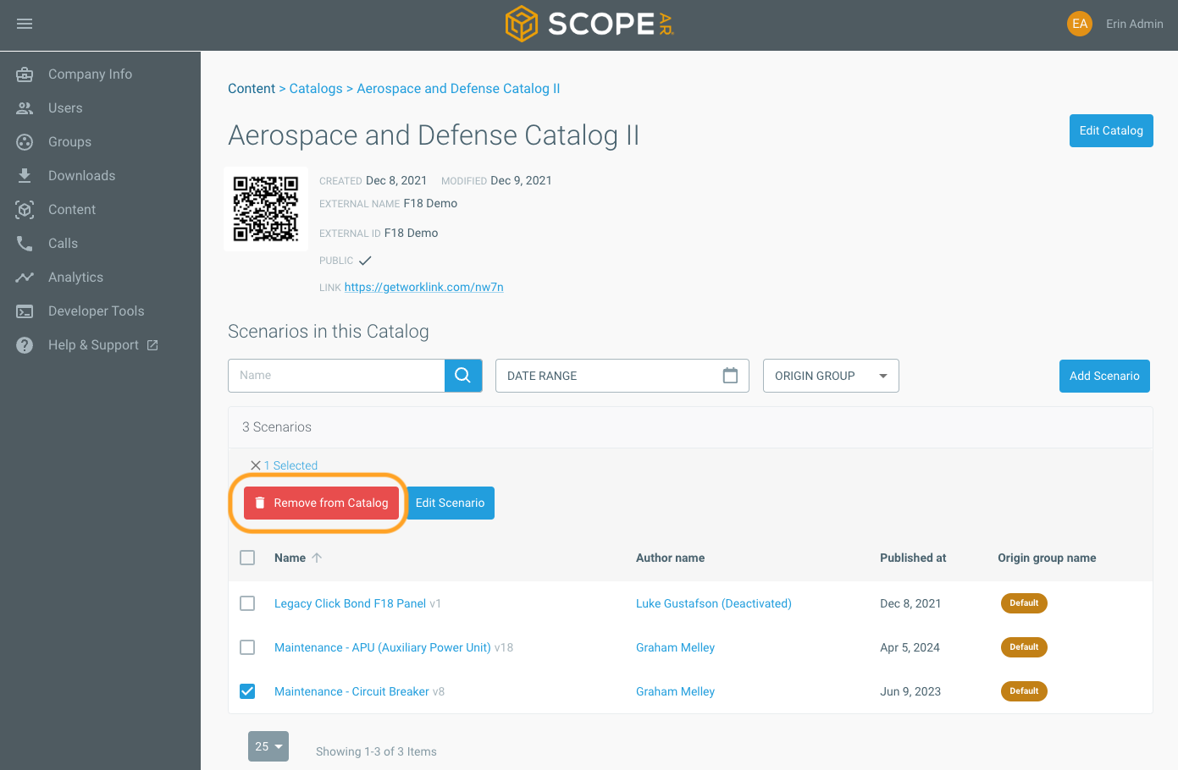Click the Origin group name column header

click(1047, 558)
